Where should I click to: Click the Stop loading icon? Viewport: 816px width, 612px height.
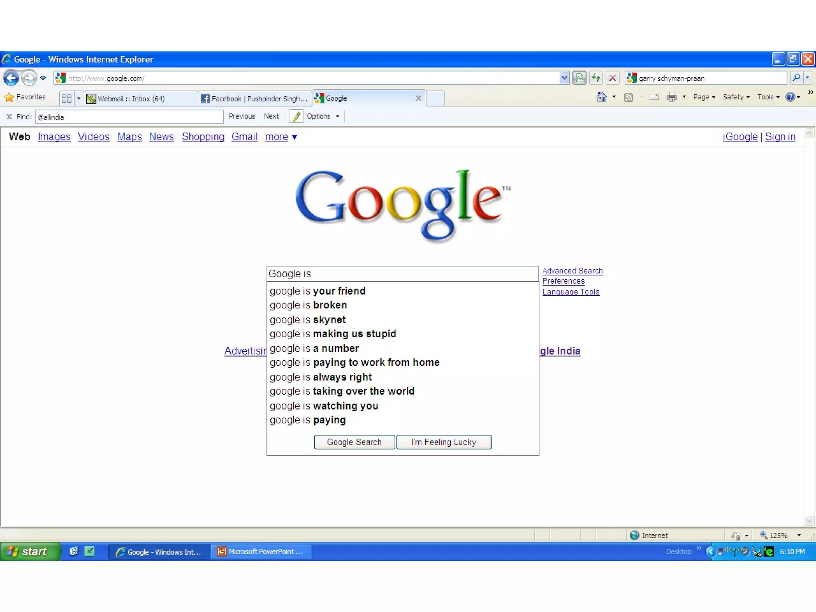(x=612, y=78)
